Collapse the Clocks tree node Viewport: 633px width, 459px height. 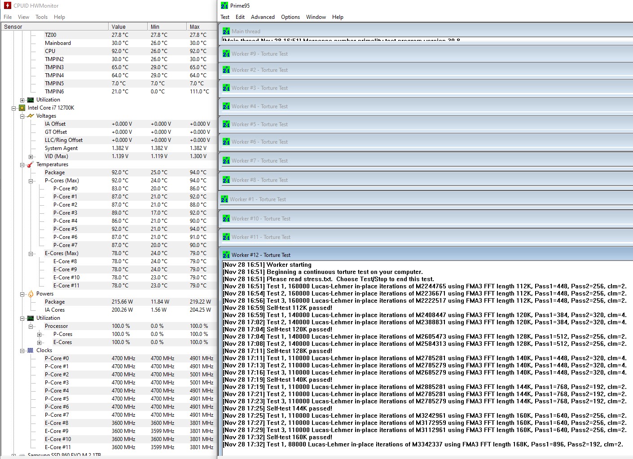22,351
